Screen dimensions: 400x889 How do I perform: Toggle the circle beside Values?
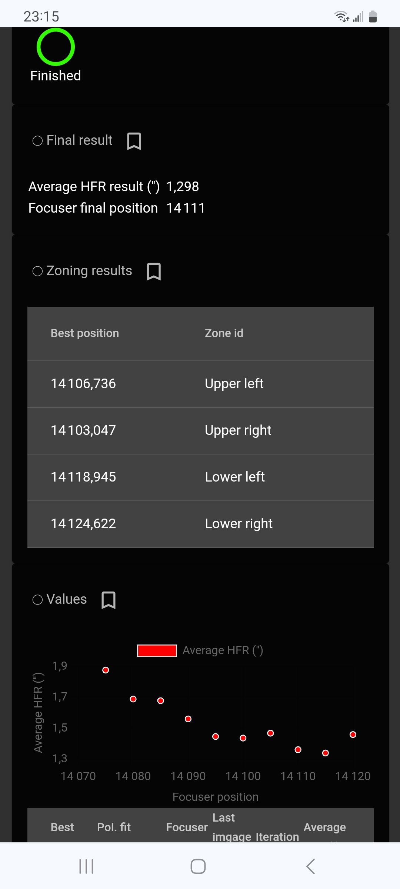point(37,600)
